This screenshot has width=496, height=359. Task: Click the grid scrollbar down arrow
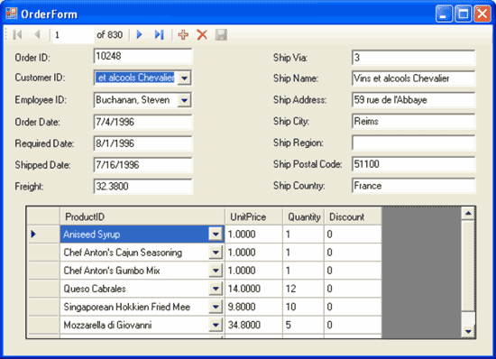tap(468, 331)
